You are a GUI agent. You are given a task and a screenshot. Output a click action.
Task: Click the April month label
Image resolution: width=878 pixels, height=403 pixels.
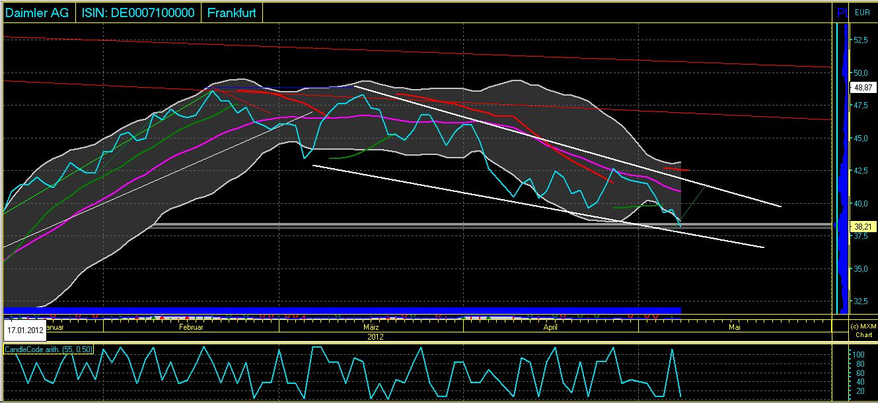point(550,326)
